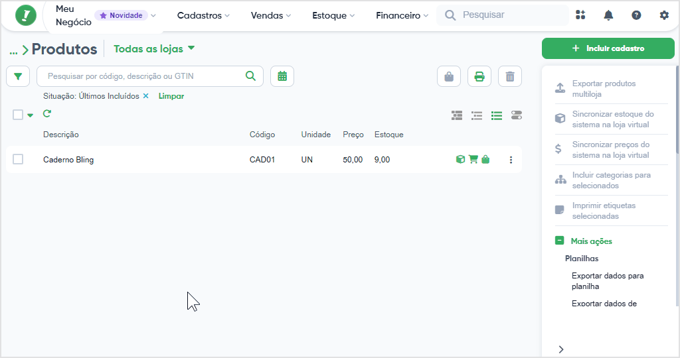The image size is (680, 358).
Task: Select the green compact list view icon
Action: coord(497,115)
